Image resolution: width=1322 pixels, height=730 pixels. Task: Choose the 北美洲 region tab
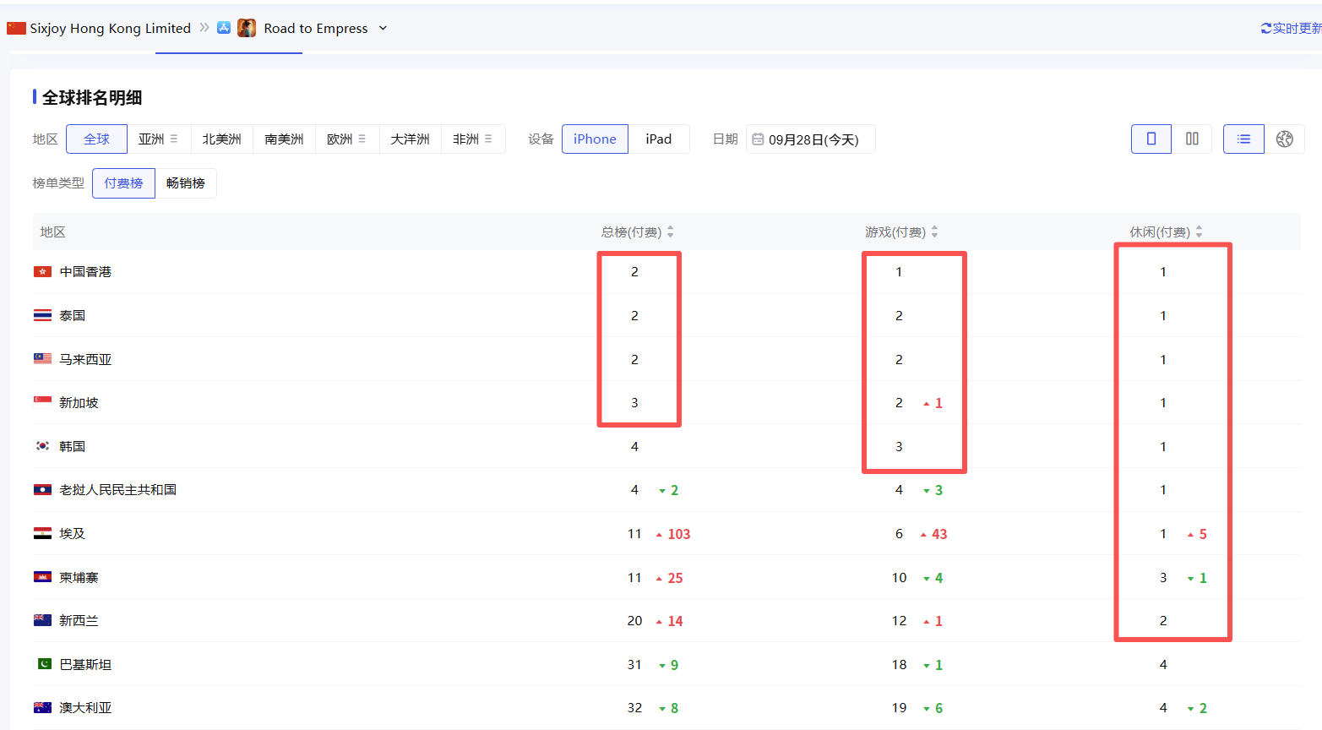tap(221, 139)
